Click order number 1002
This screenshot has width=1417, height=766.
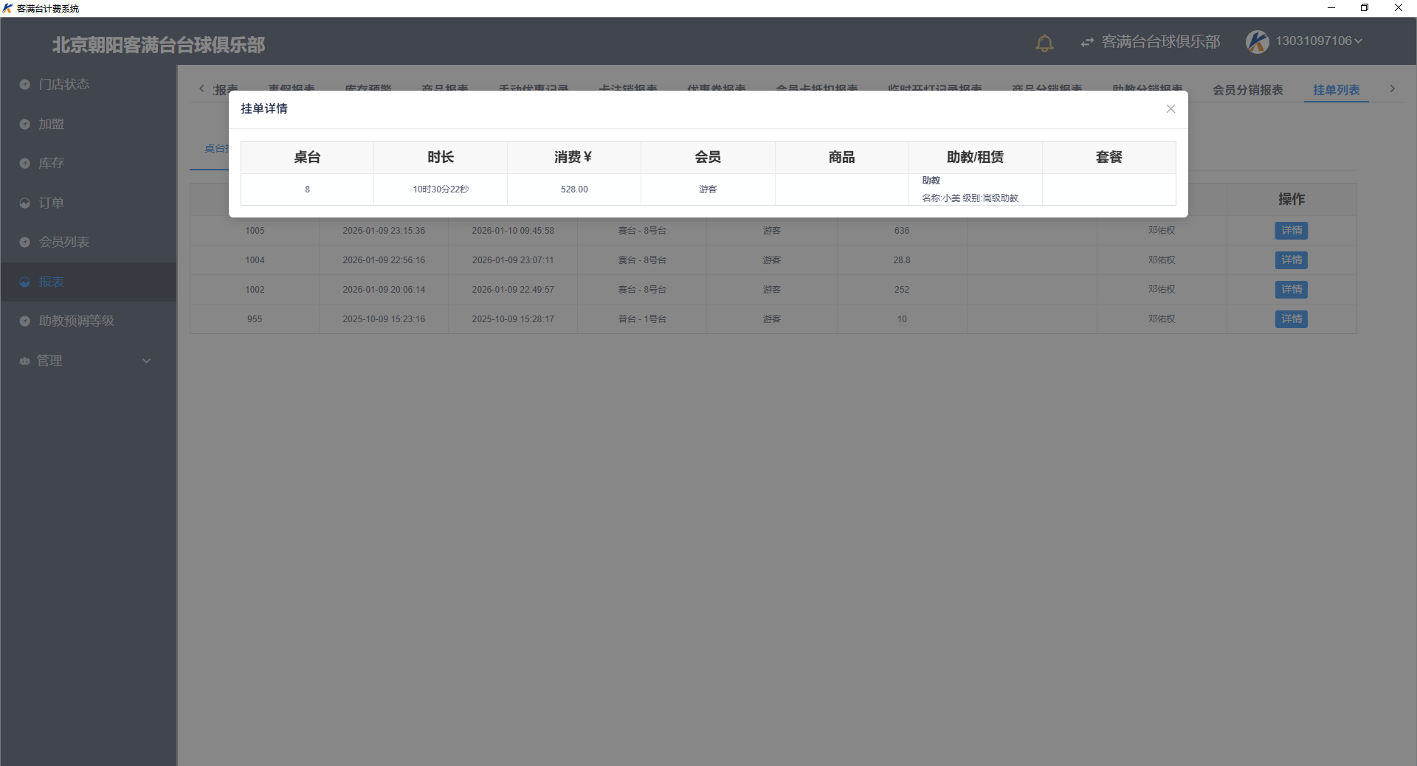255,290
